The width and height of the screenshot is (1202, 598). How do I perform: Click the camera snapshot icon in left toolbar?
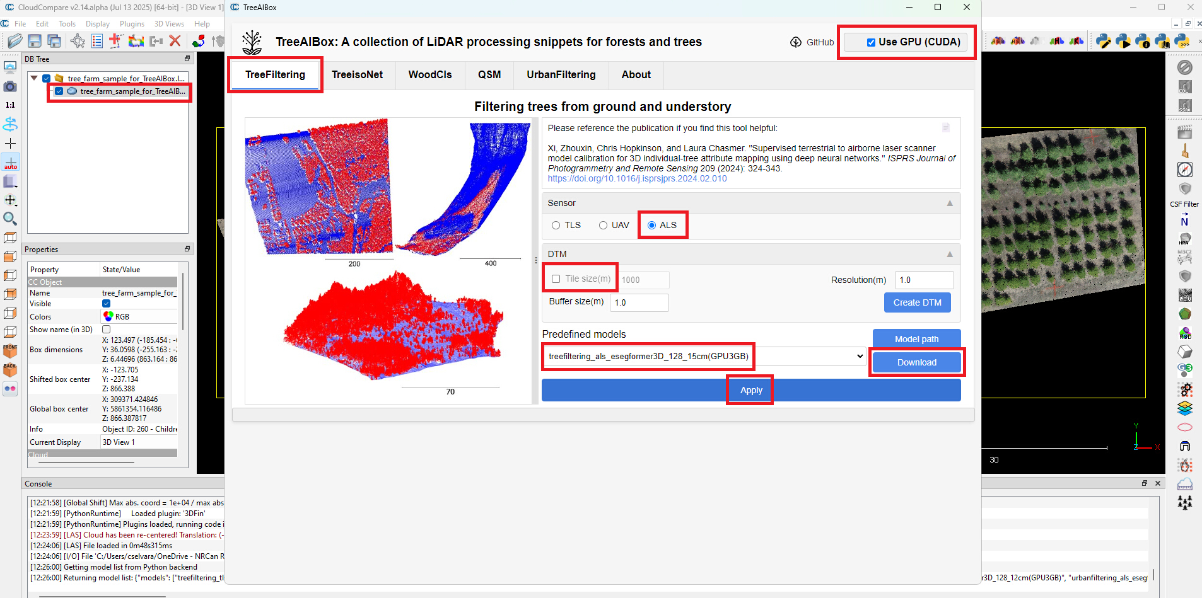[x=10, y=86]
